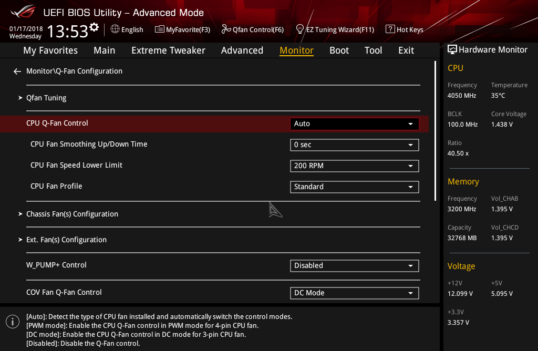Click the CPU heading in Hardware Monitor
Screen dimensions: 538x351
pyautogui.click(x=456, y=68)
